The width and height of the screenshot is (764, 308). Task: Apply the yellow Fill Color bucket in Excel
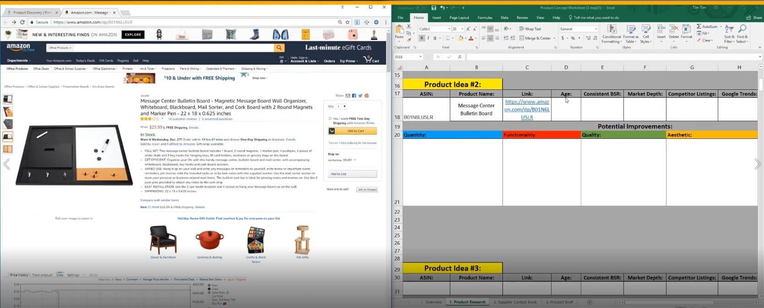(460, 38)
